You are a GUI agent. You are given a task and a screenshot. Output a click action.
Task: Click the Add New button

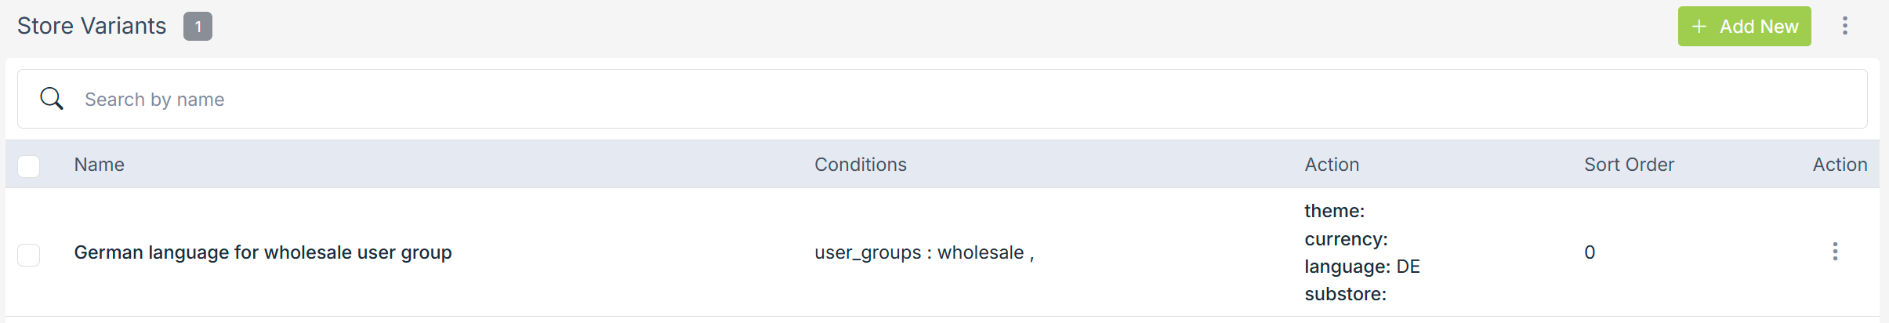pyautogui.click(x=1744, y=27)
